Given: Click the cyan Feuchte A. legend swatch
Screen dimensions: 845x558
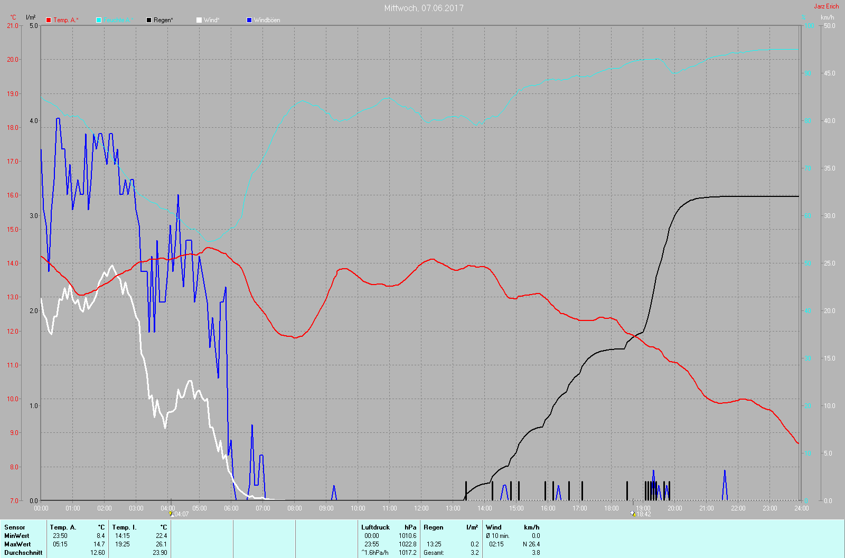Looking at the screenshot, I should coord(99,20).
